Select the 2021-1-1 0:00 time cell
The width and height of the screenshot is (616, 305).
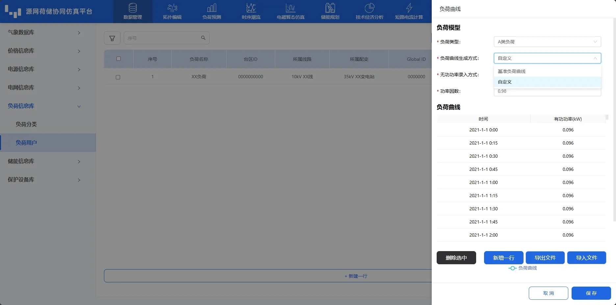click(x=483, y=130)
